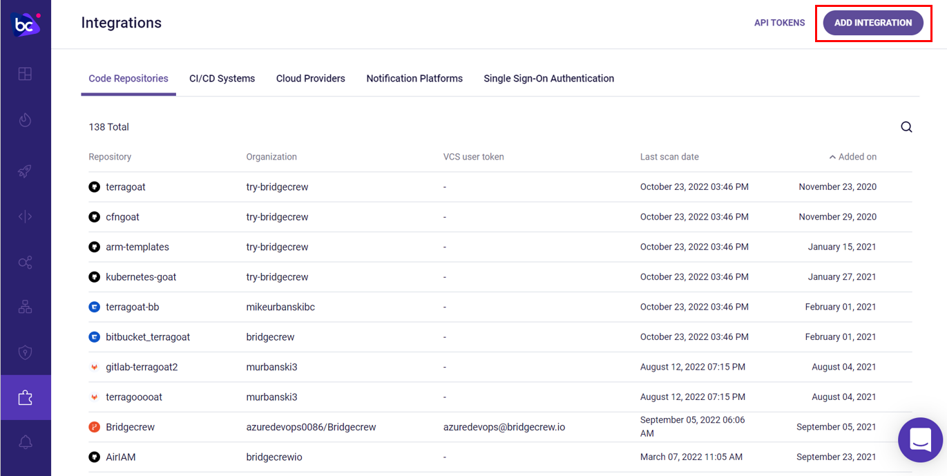Click the GitHub icon next to terragoat

pos(95,187)
